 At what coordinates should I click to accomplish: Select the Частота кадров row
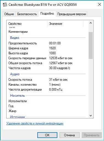tap(47, 68)
